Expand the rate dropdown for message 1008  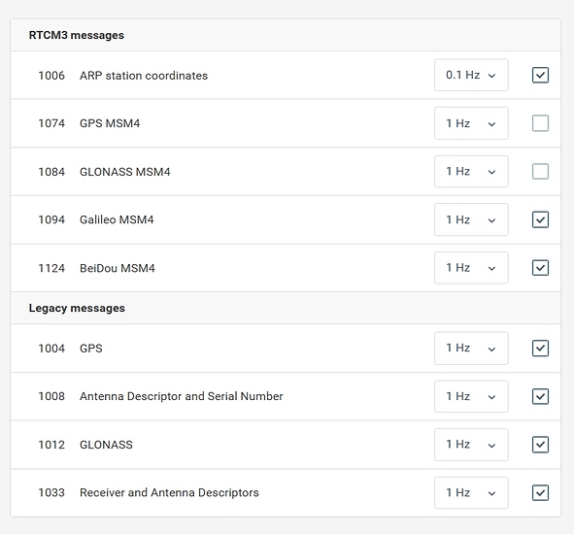(x=471, y=396)
